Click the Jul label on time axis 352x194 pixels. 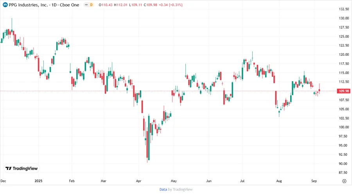(242, 181)
